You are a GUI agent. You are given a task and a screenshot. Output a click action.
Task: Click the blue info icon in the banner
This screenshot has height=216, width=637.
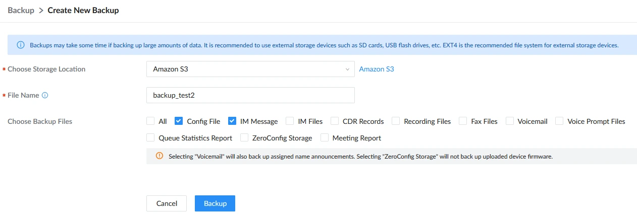21,45
